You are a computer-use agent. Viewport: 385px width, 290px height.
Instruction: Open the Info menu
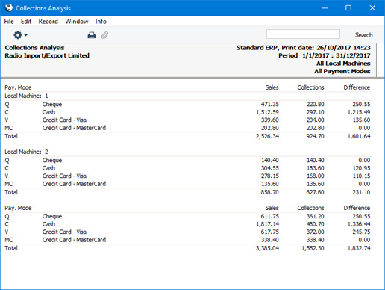[x=101, y=22]
